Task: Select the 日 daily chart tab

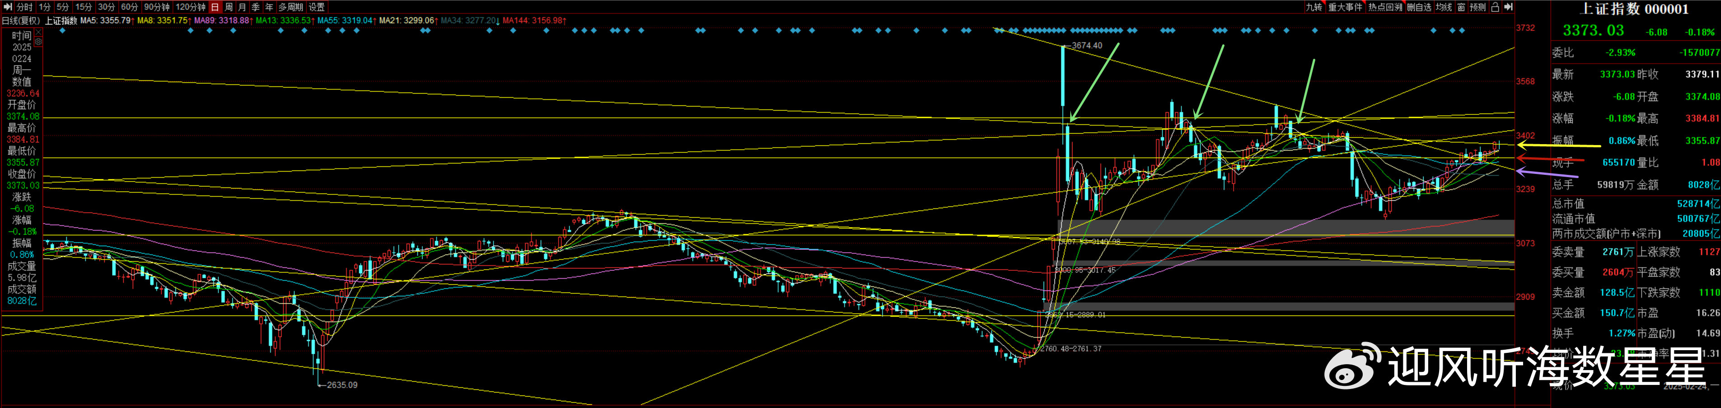Action: [x=215, y=7]
